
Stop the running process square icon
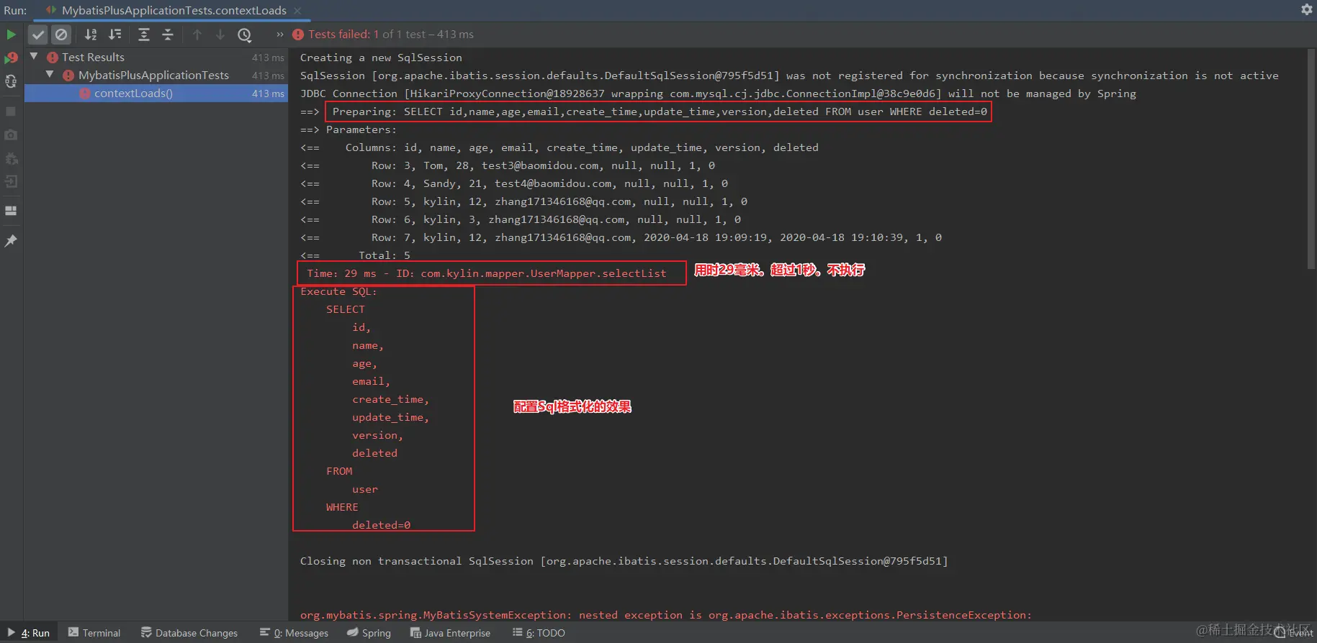(11, 111)
